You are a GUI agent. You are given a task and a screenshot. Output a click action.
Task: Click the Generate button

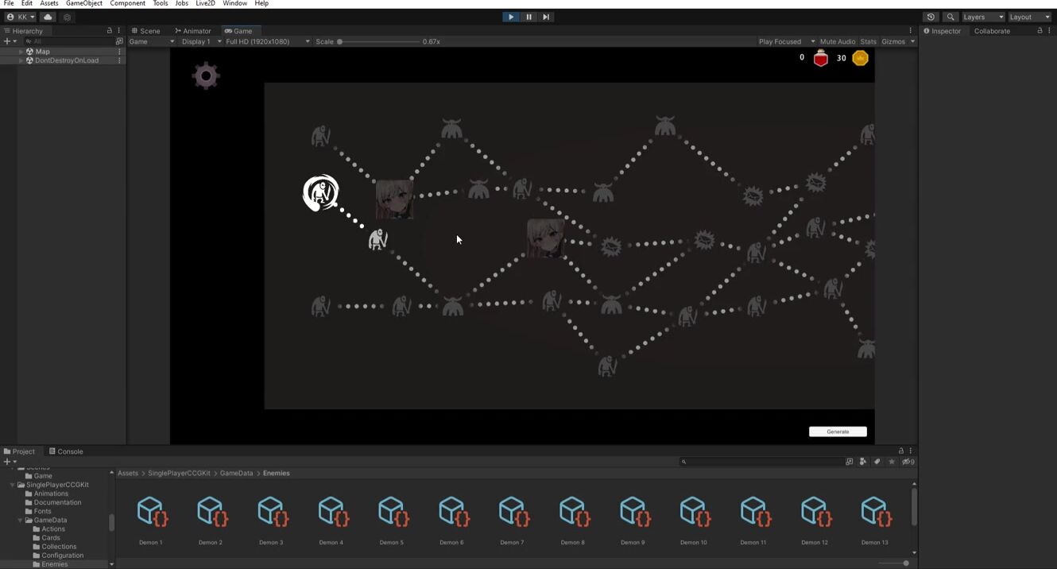click(838, 432)
